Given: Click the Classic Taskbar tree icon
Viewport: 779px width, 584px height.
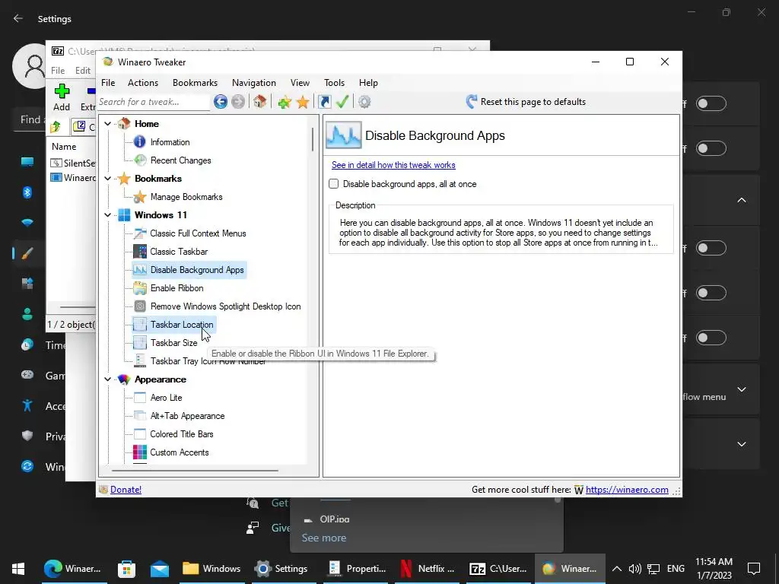Looking at the screenshot, I should [x=140, y=251].
